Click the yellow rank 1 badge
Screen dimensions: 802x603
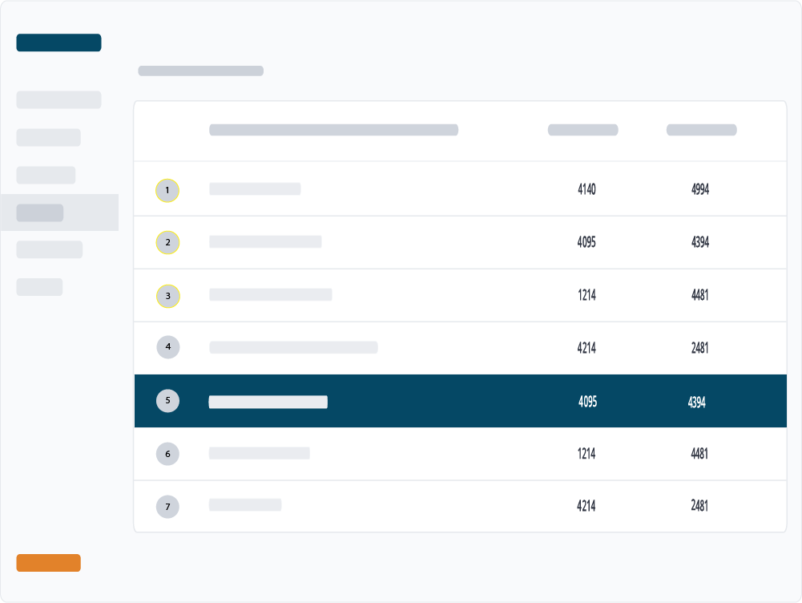tap(167, 190)
